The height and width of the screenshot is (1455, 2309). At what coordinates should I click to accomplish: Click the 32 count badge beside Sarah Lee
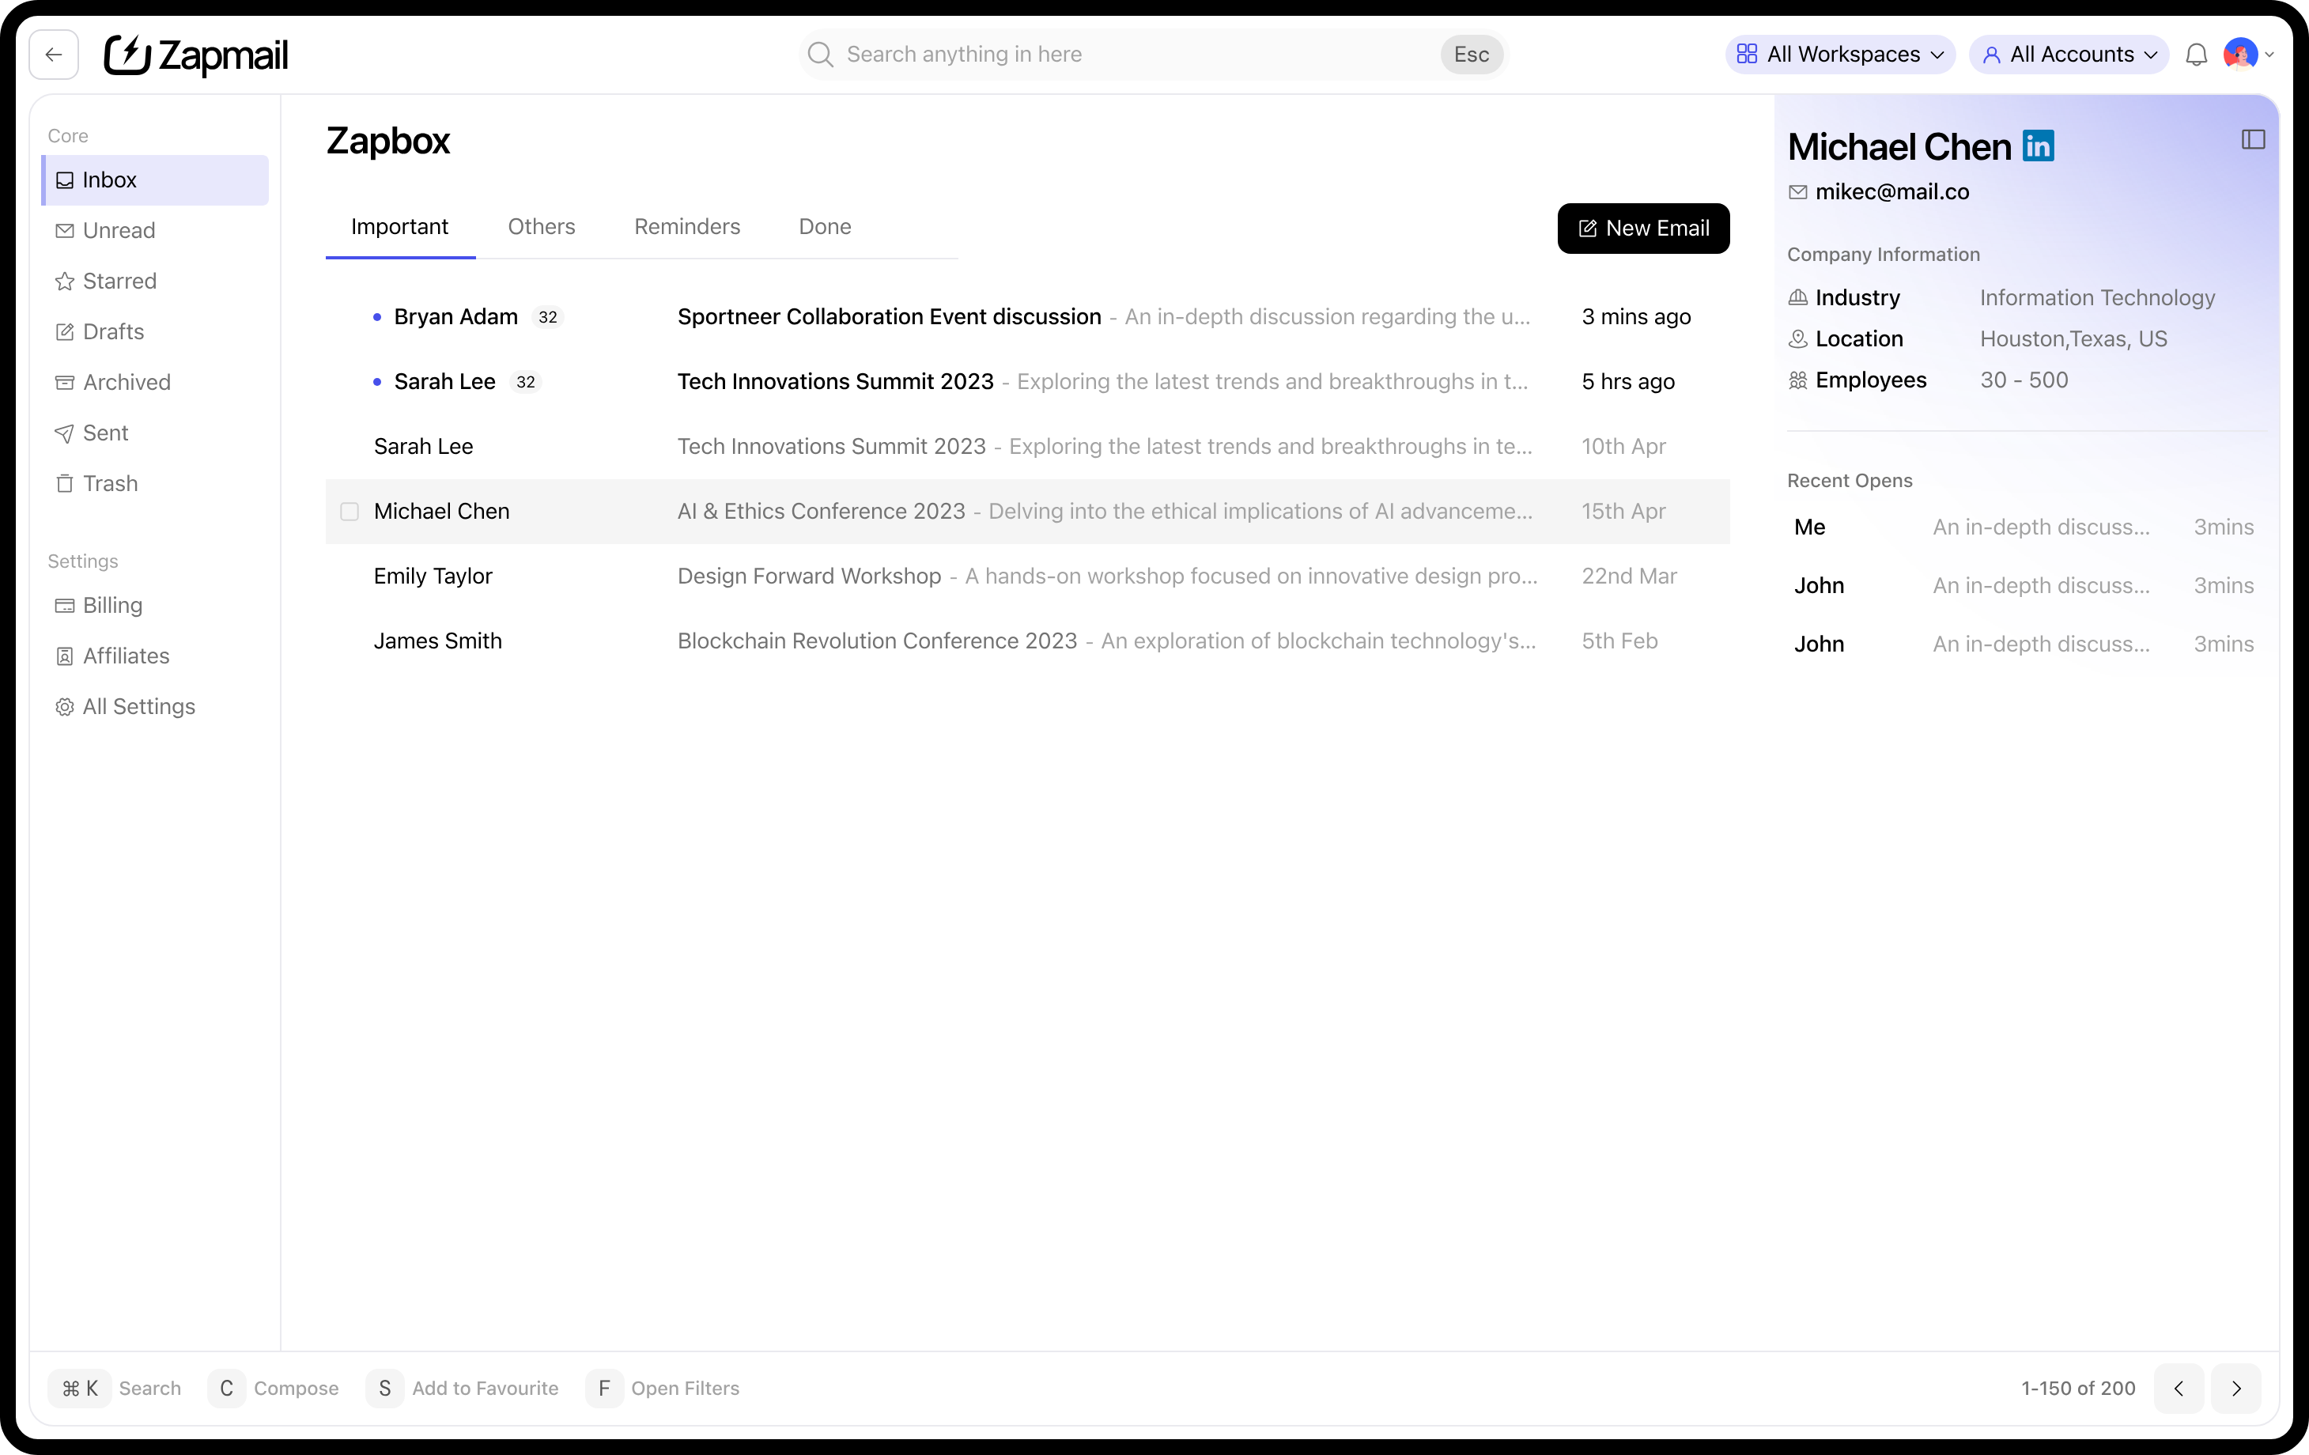pyautogui.click(x=526, y=382)
